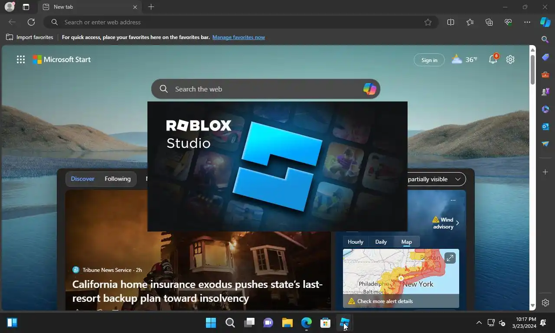Add a sidebar app with plus icon
This screenshot has width=555, height=333.
tap(545, 172)
